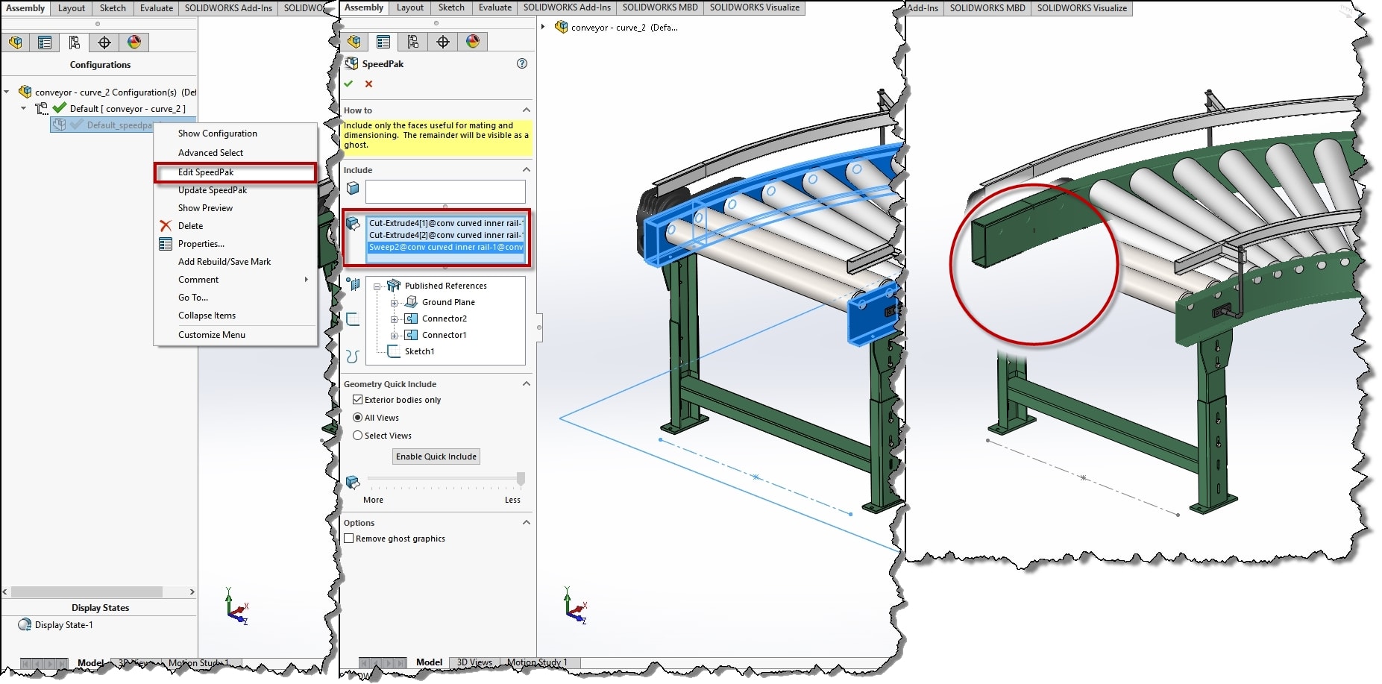Switch to the PropertyManager tab in the middle panel
The height and width of the screenshot is (684, 1382).
[x=383, y=42]
